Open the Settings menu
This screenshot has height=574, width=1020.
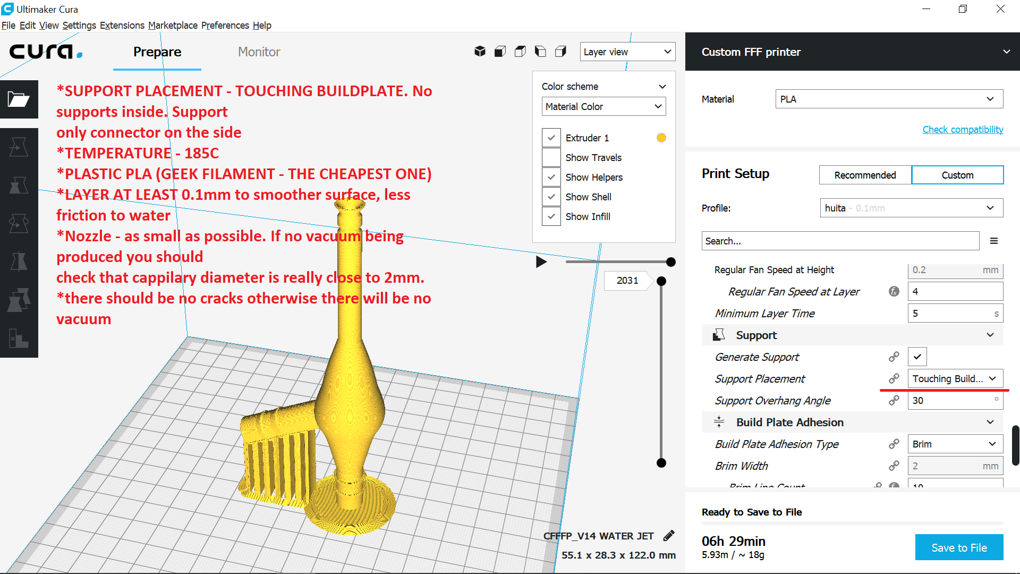79,25
